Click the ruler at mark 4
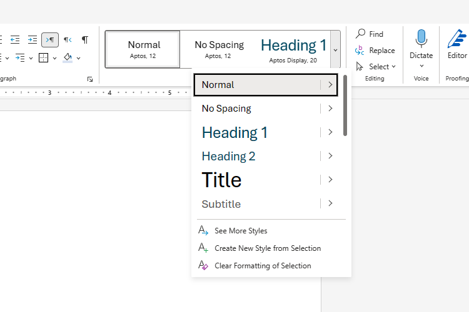This screenshot has width=469, height=312. pyautogui.click(x=110, y=93)
